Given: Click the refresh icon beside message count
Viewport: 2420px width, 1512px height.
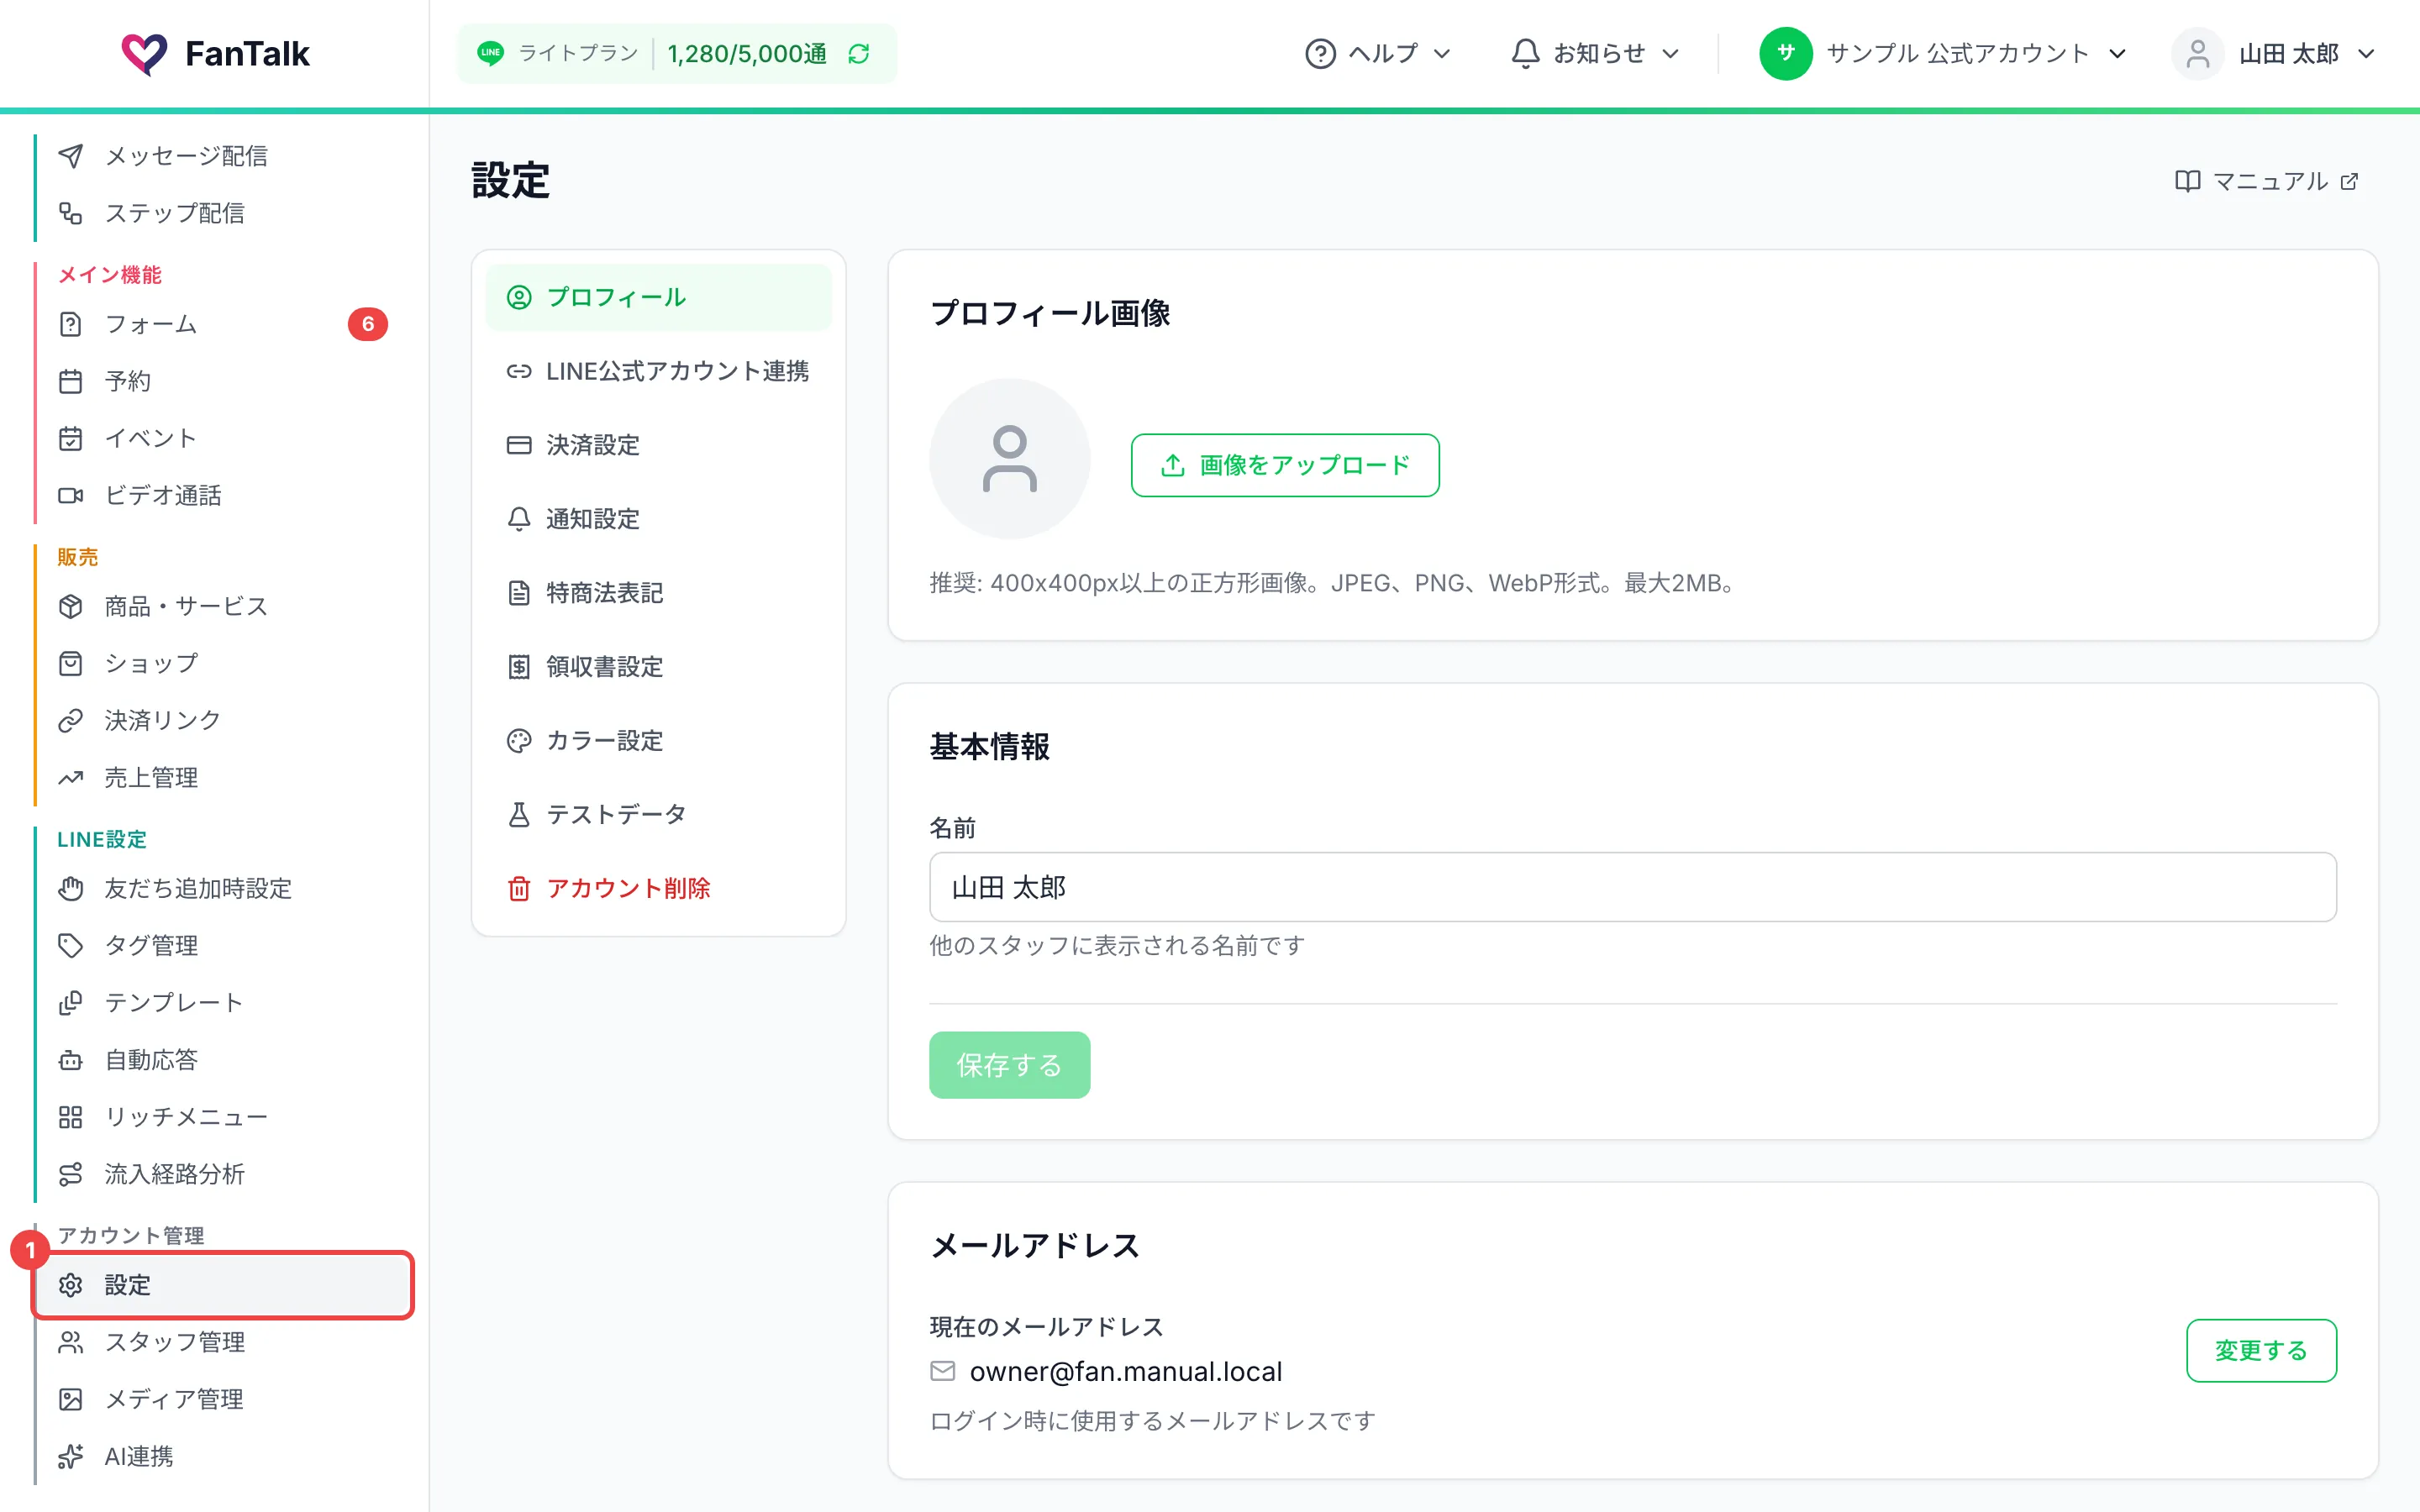Looking at the screenshot, I should point(859,54).
